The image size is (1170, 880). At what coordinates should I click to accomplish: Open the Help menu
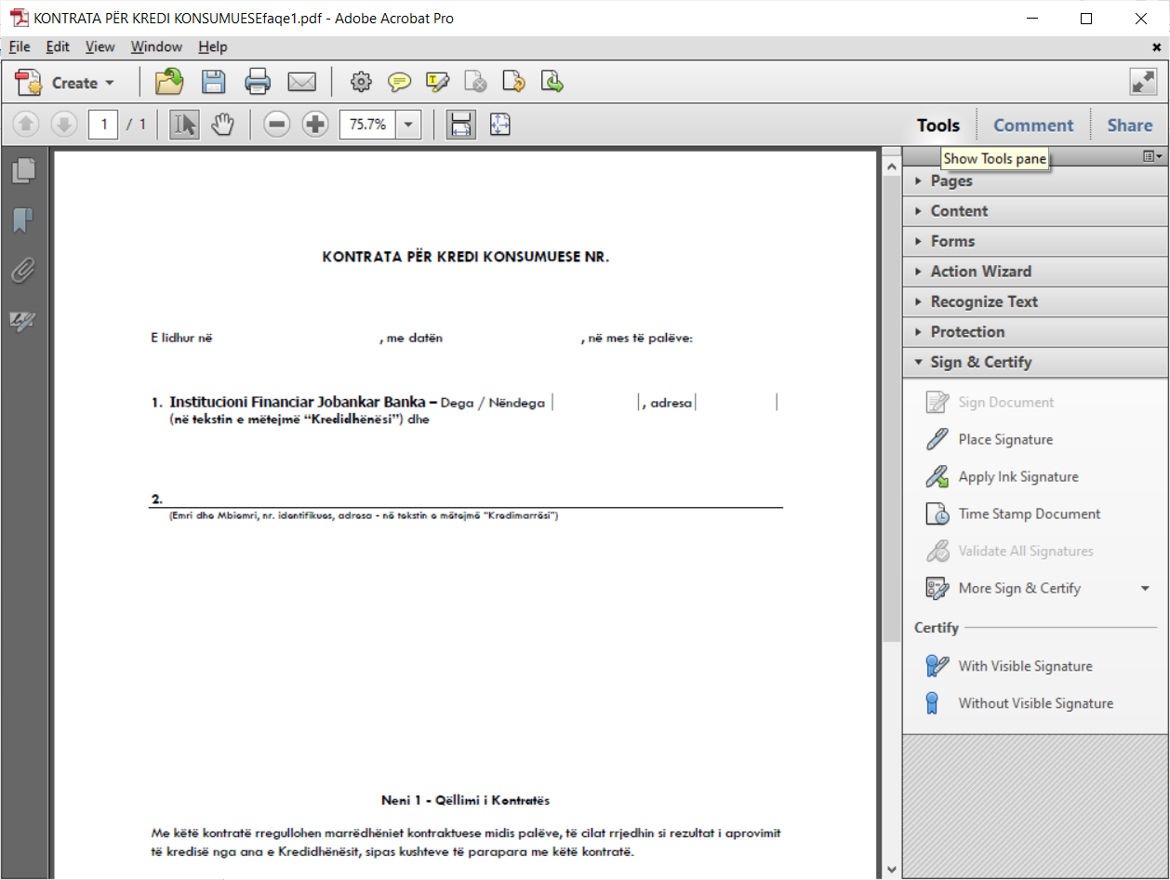(x=212, y=47)
